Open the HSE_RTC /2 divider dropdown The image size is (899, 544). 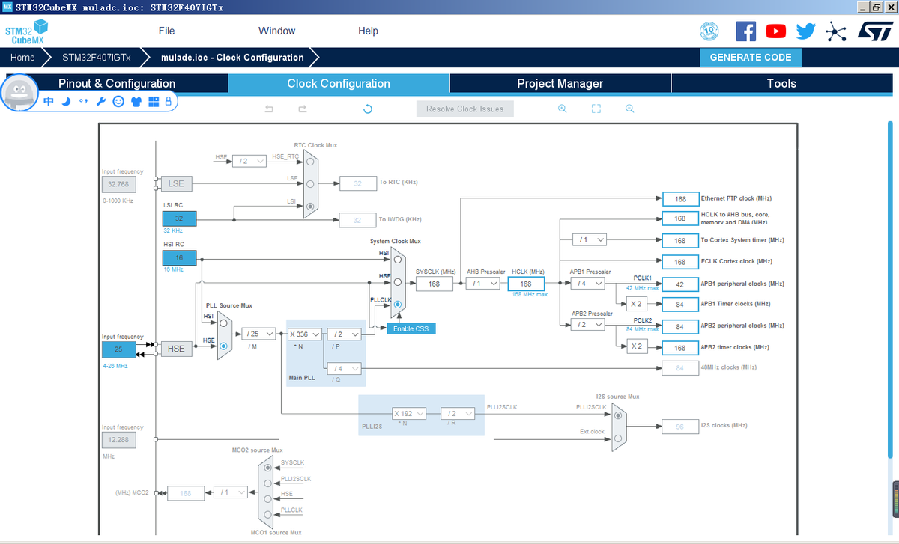click(249, 161)
